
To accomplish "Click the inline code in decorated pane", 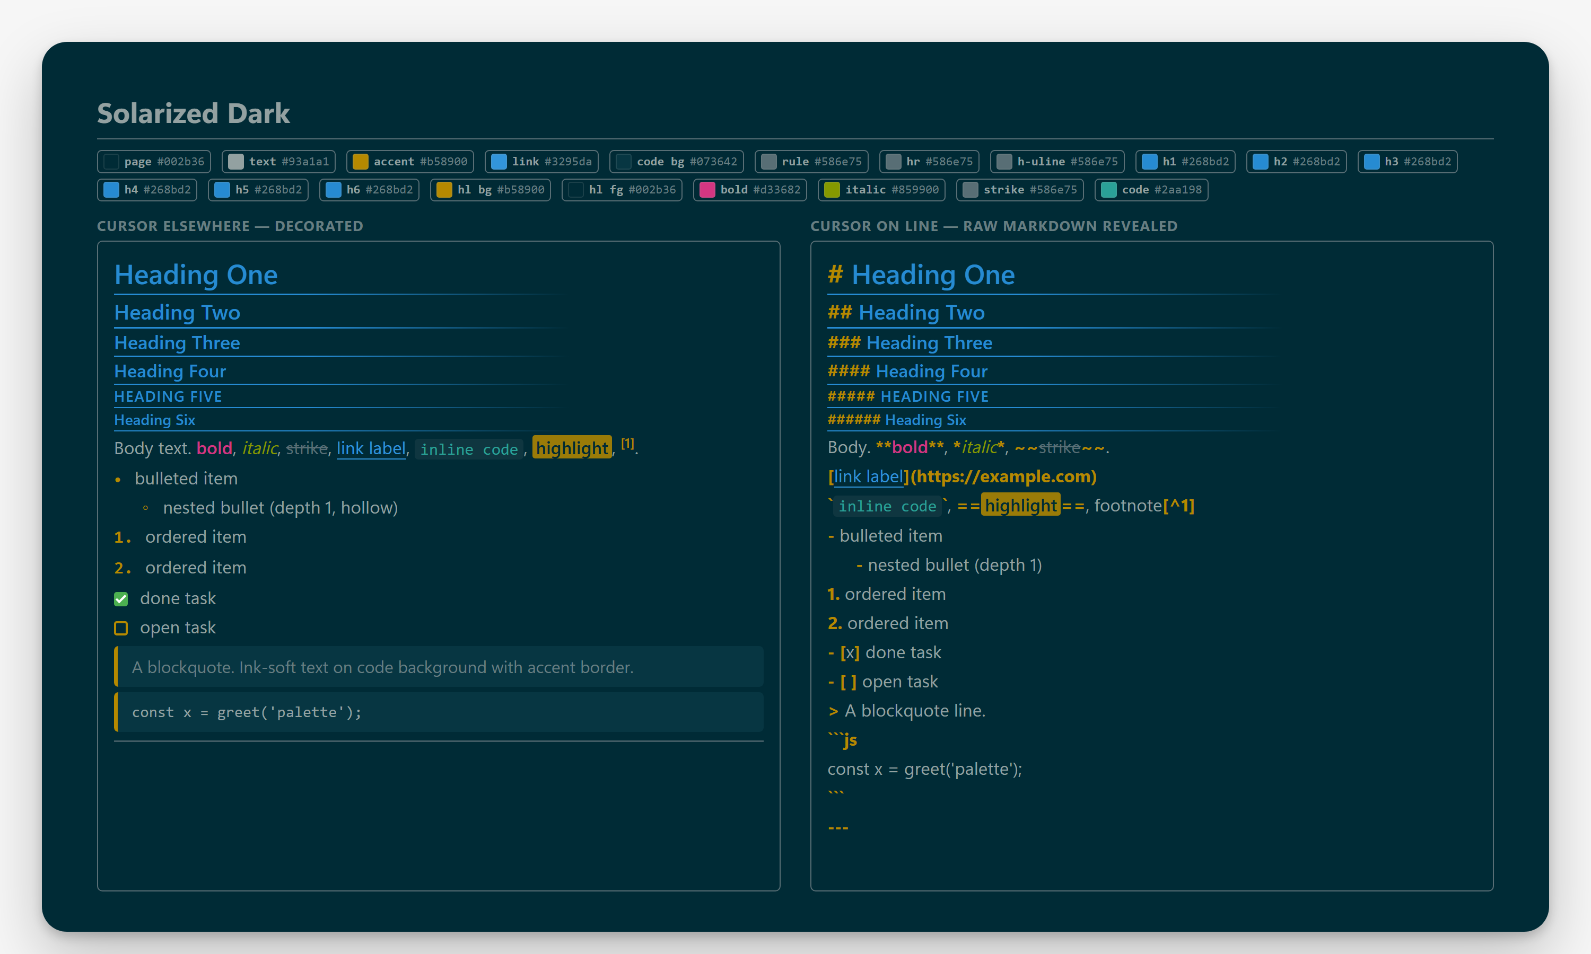I will click(x=469, y=449).
